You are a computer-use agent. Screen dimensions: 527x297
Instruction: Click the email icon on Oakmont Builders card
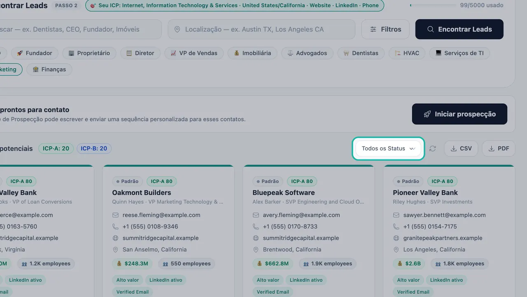click(116, 215)
